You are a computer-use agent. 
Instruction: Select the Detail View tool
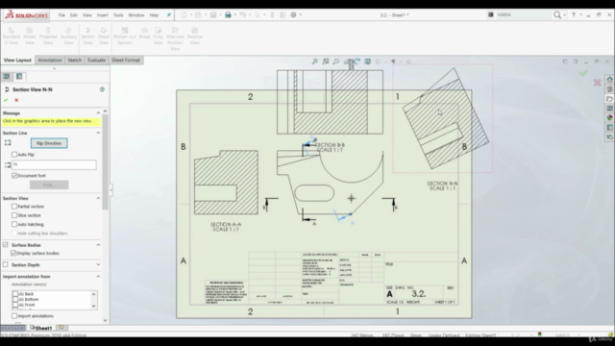[104, 37]
